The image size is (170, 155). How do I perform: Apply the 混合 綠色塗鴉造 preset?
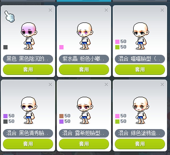click(x=140, y=144)
